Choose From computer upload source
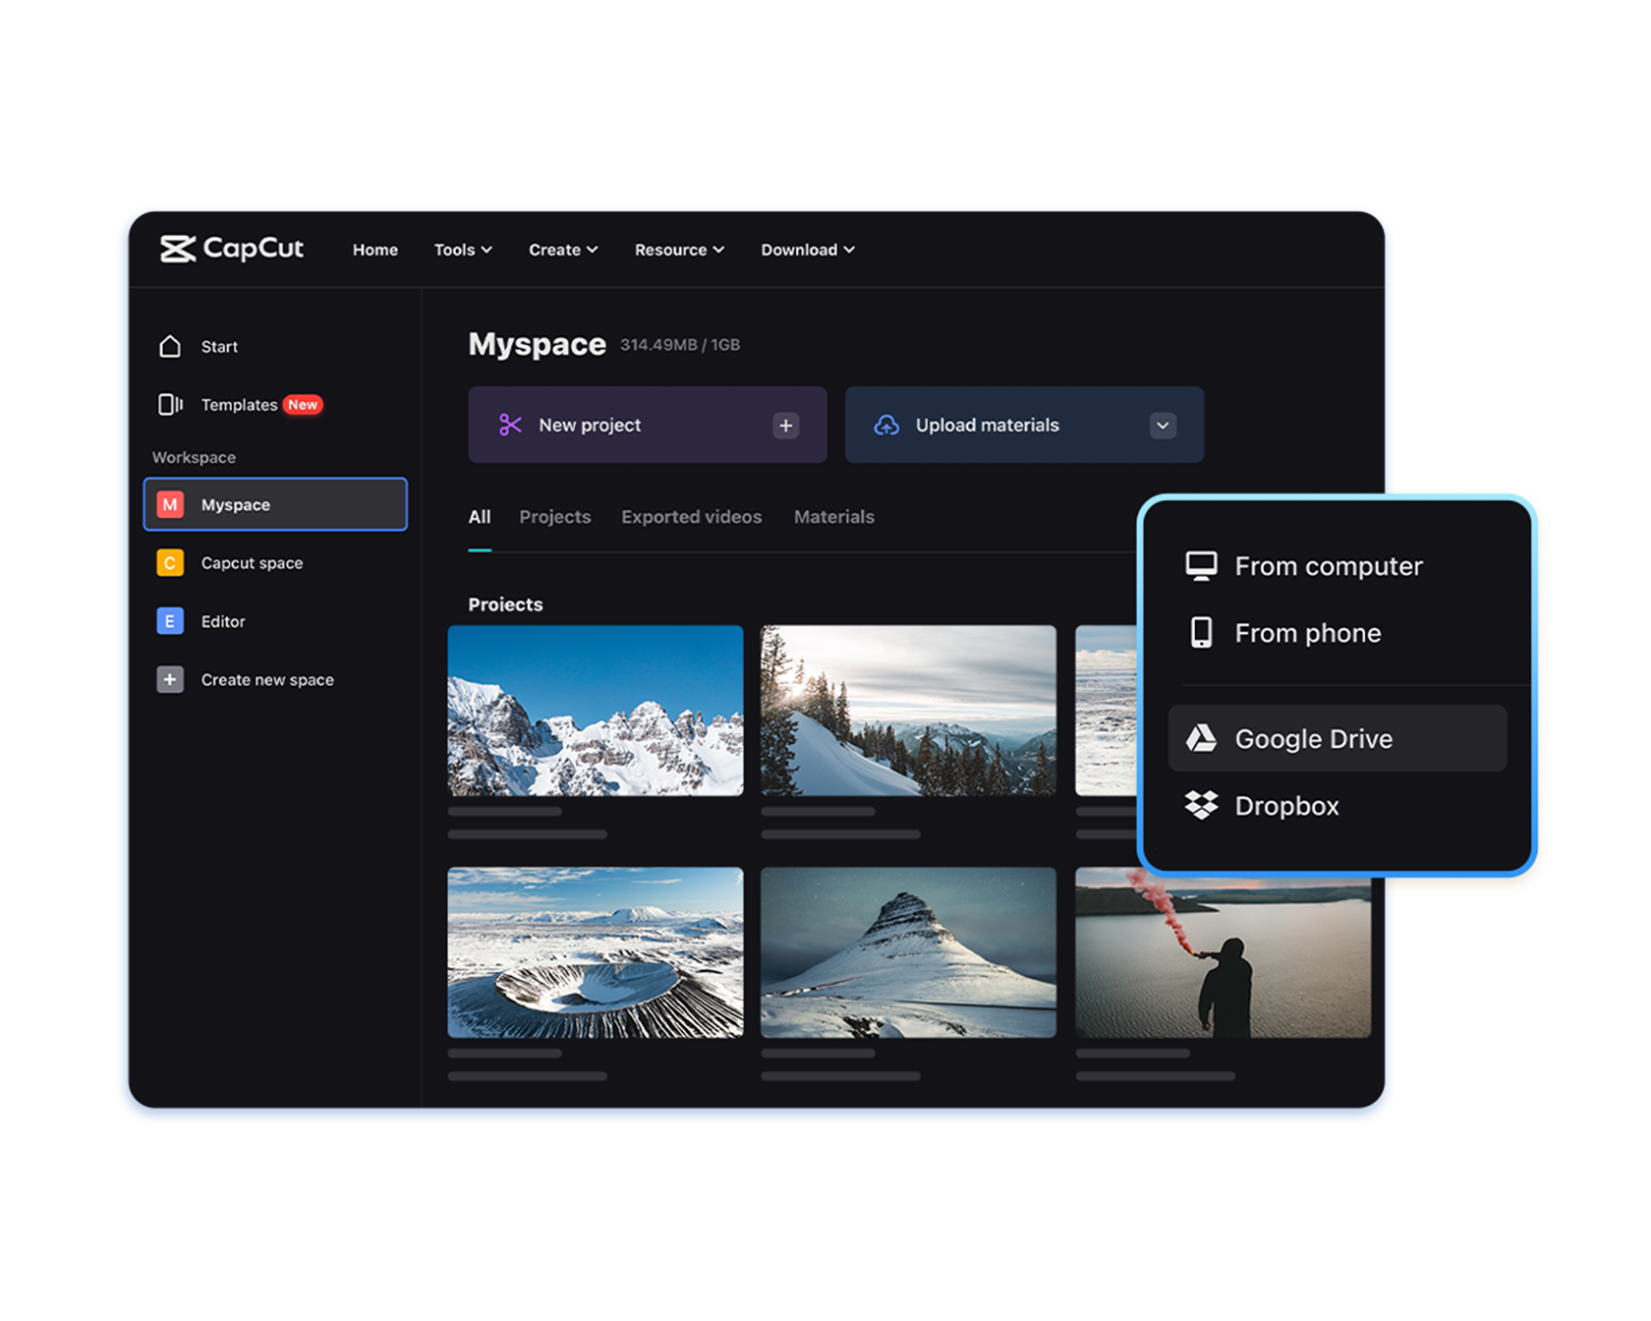Screen dimensions: 1651x1321 (1329, 565)
